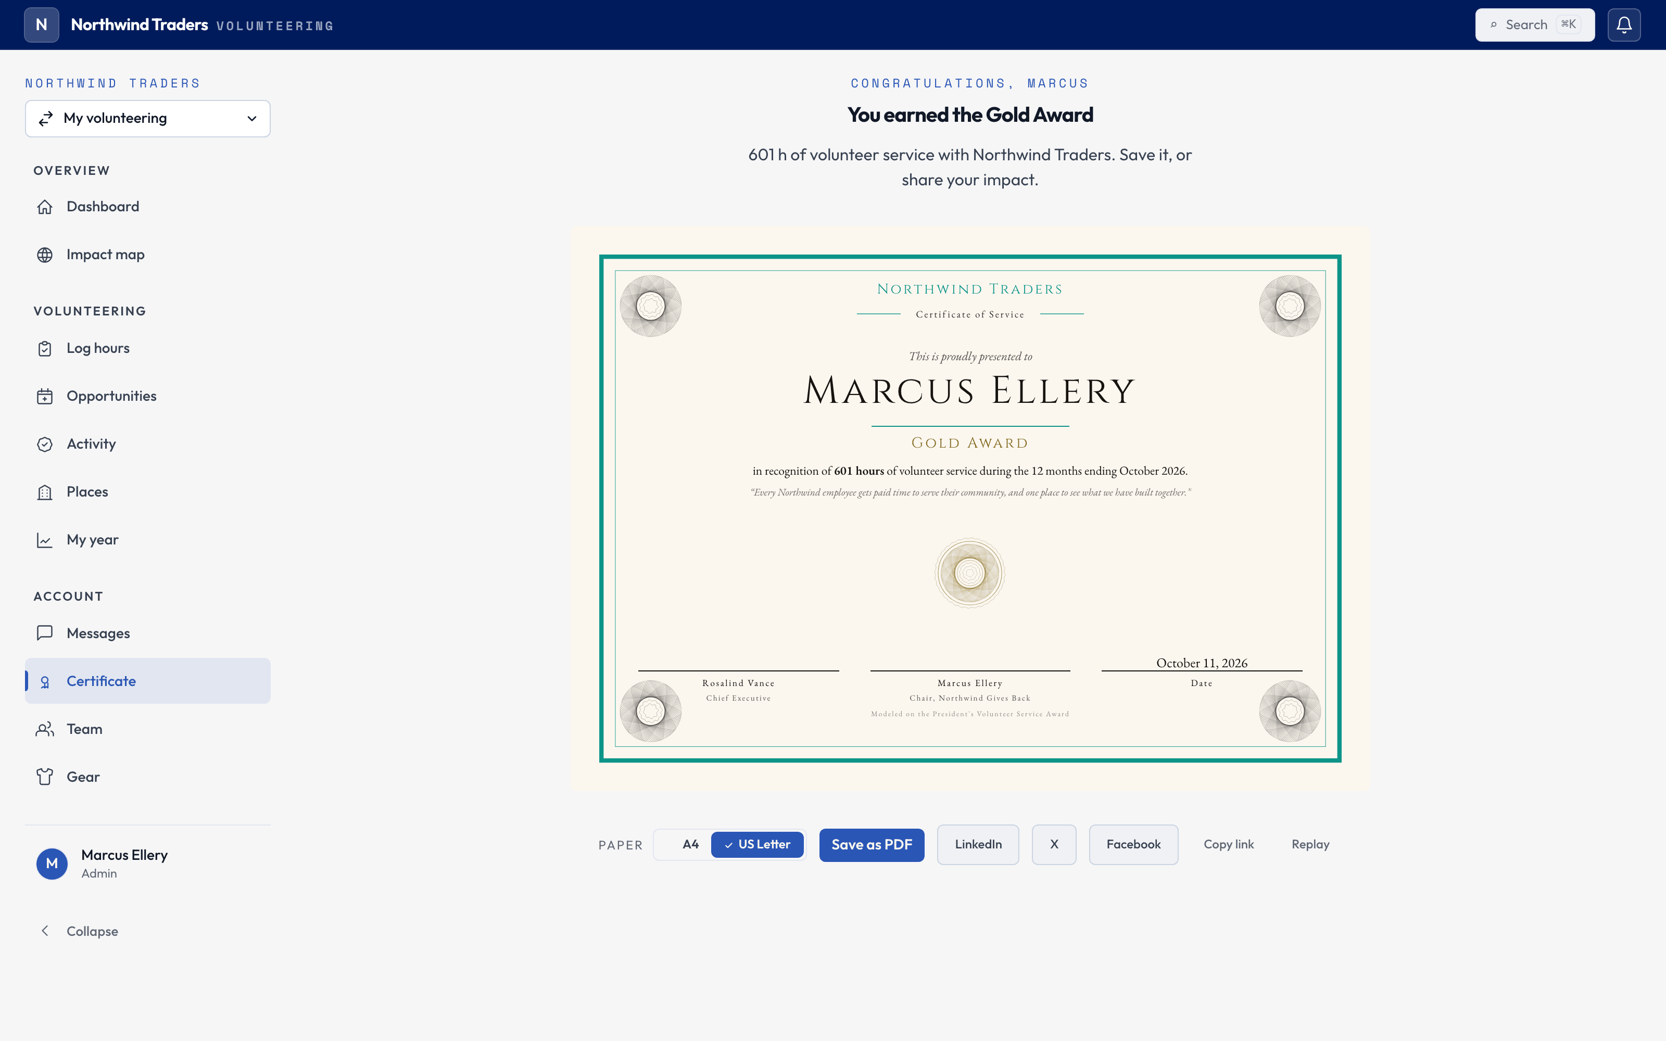Open the My volunteering dropdown chevron
This screenshot has width=1666, height=1041.
point(252,119)
